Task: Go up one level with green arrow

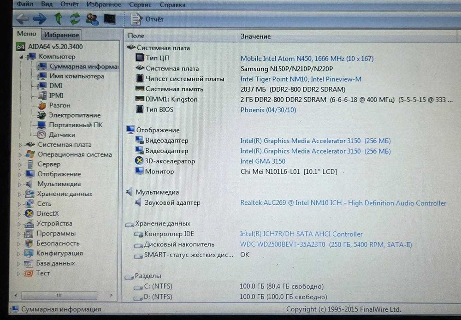Action: pos(58,18)
